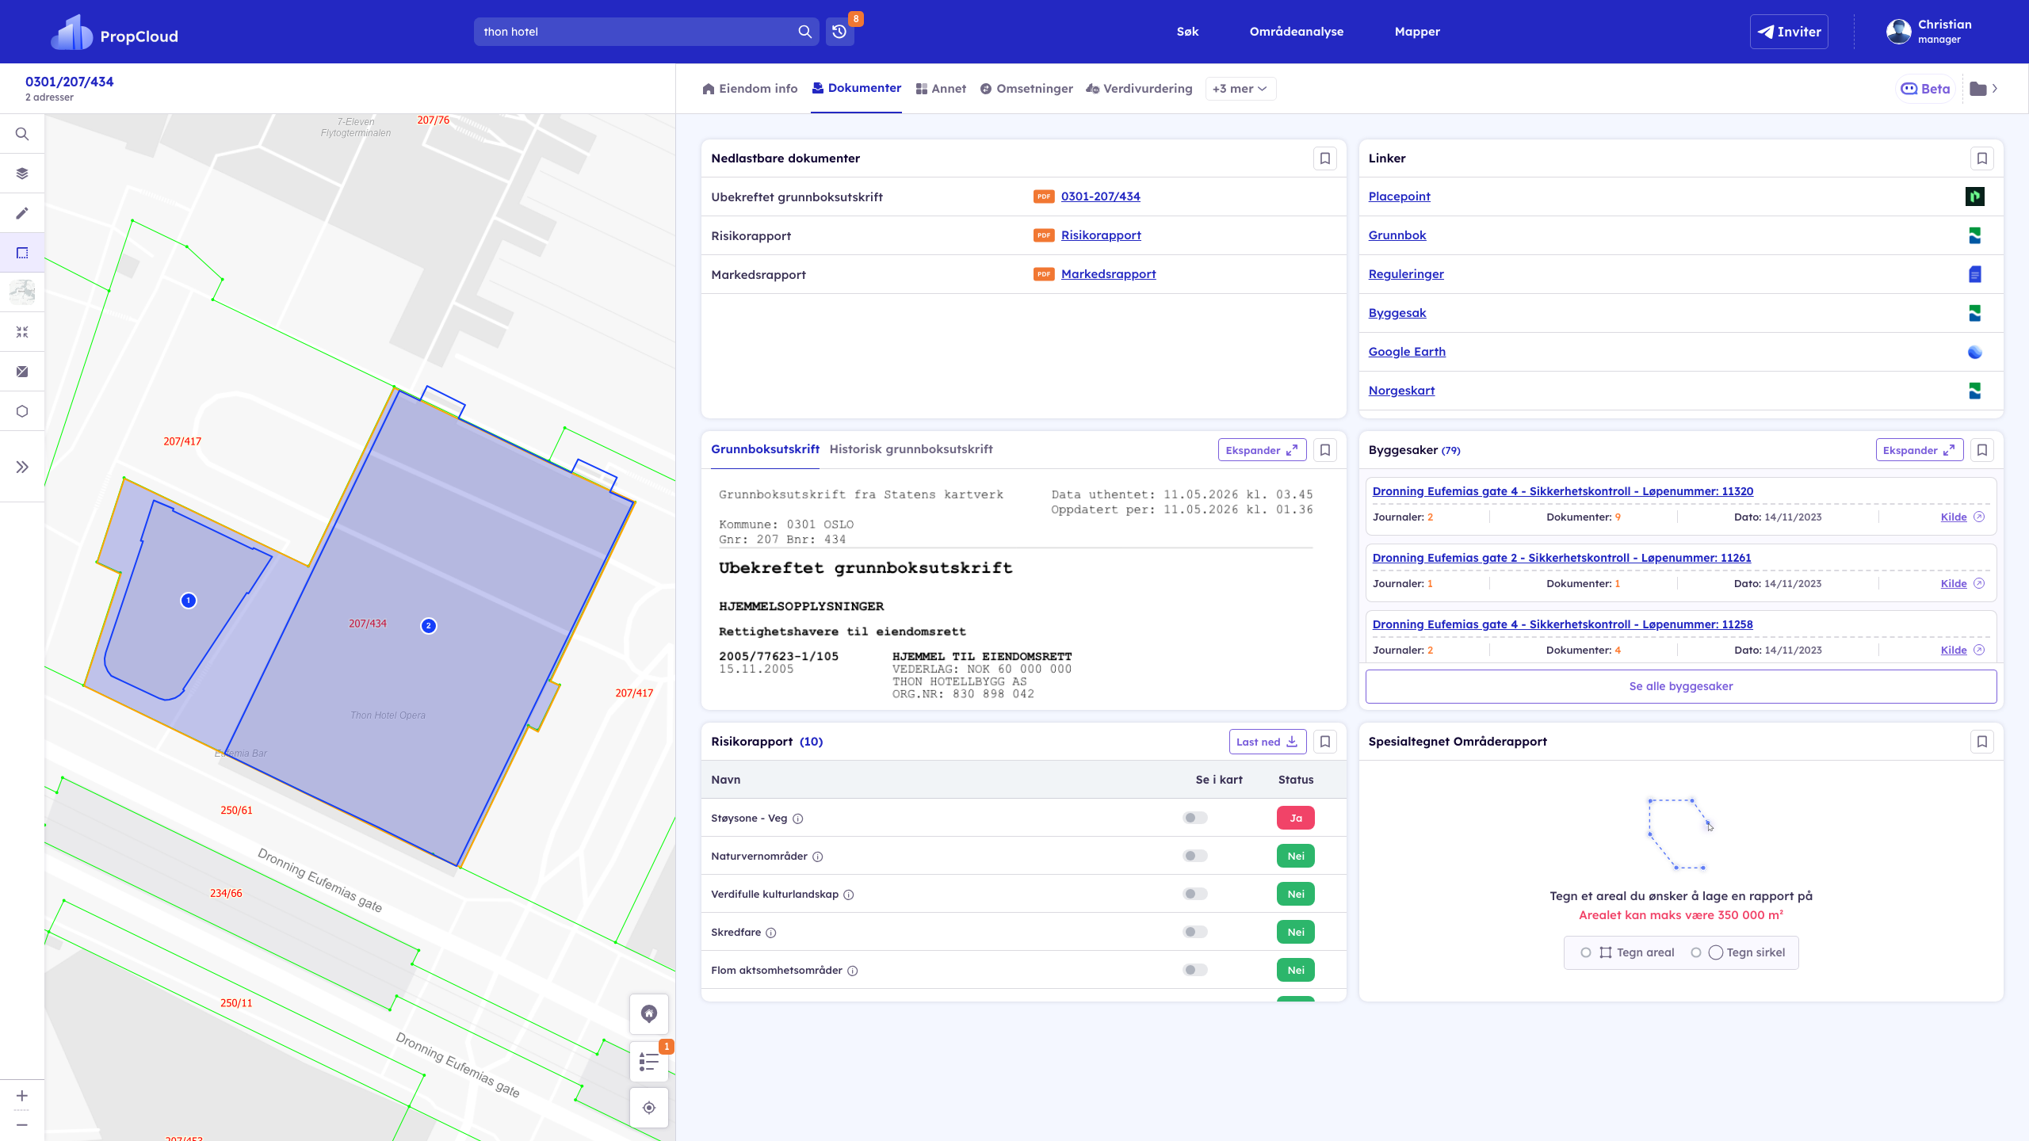Open the search history icon

(839, 32)
